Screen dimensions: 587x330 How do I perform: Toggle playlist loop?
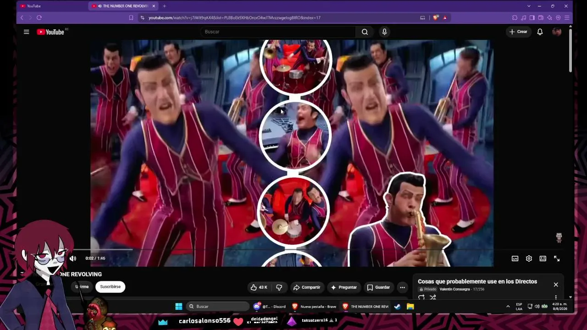click(x=421, y=297)
